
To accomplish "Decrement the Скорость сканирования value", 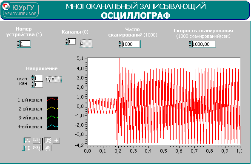I will point(190,46).
